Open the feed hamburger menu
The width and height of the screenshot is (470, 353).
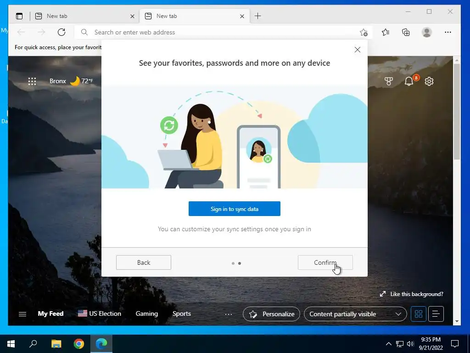click(22, 314)
